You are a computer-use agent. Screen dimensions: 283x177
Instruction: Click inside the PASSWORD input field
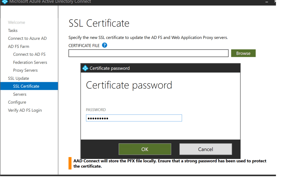click(x=134, y=118)
